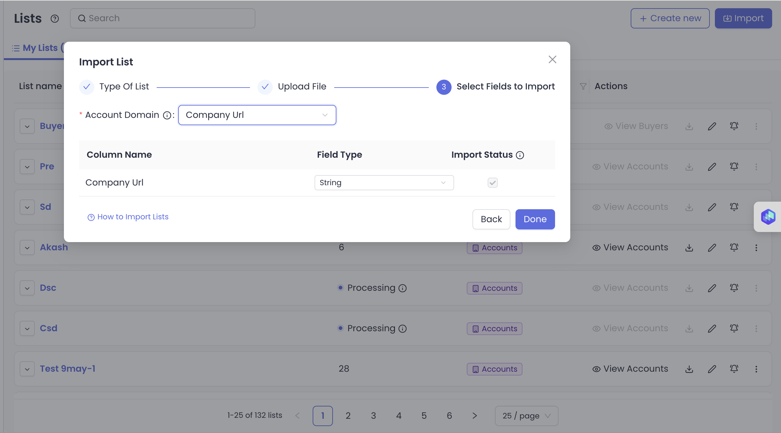781x433 pixels.
Task: Expand the Csd list row
Action: pyautogui.click(x=27, y=328)
